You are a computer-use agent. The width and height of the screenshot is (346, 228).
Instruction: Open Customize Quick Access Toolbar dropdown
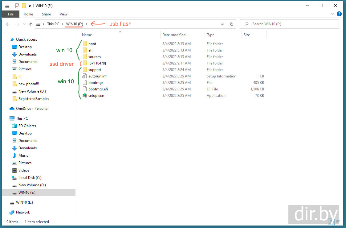30,6
